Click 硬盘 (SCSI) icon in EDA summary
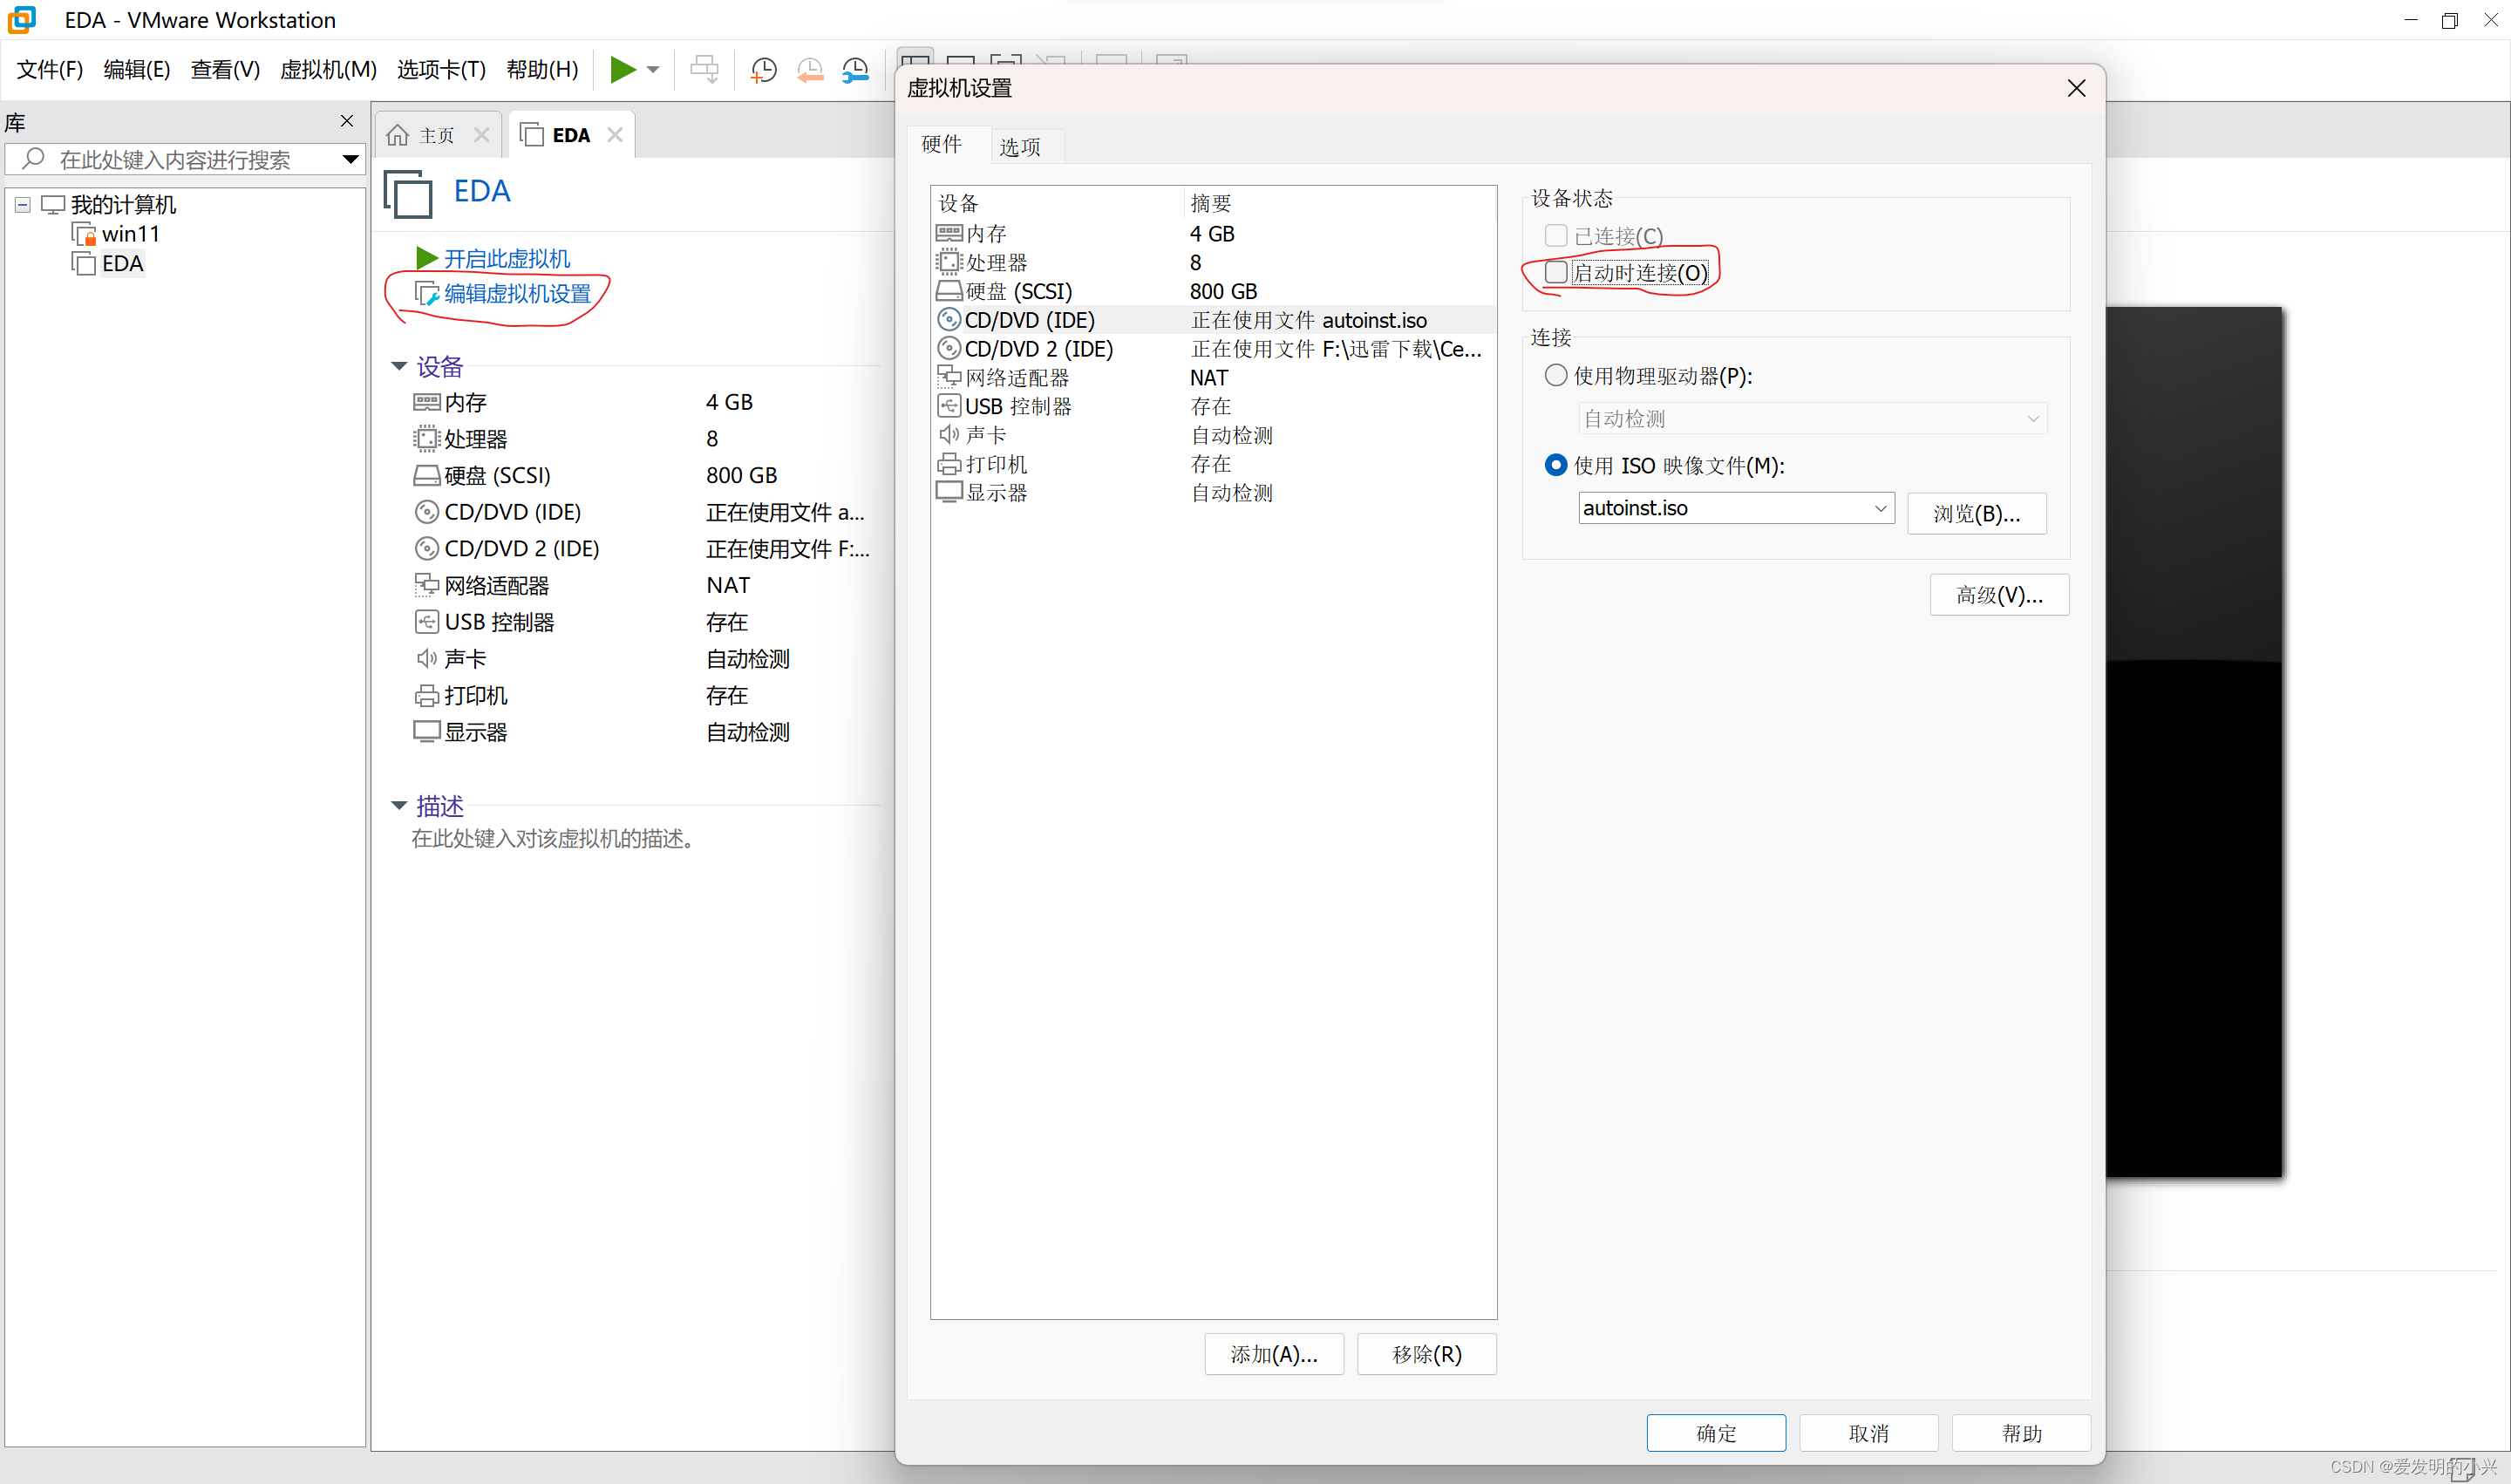The image size is (2511, 1484). point(426,475)
